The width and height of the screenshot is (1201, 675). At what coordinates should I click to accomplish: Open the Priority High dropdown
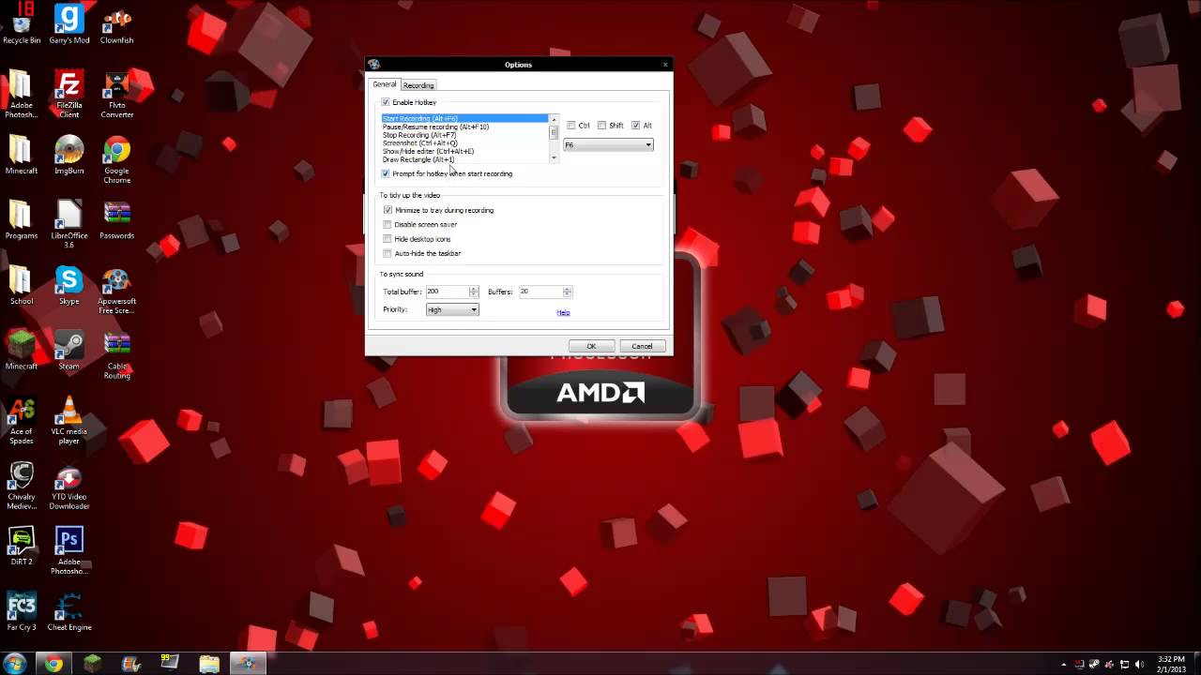[452, 309]
